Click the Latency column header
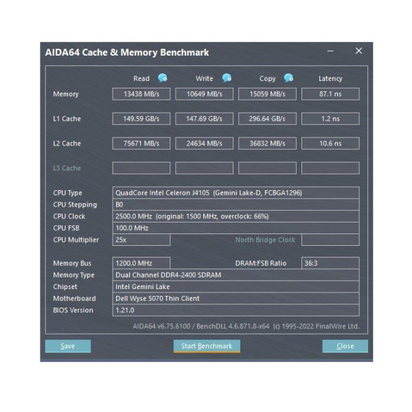 330,79
